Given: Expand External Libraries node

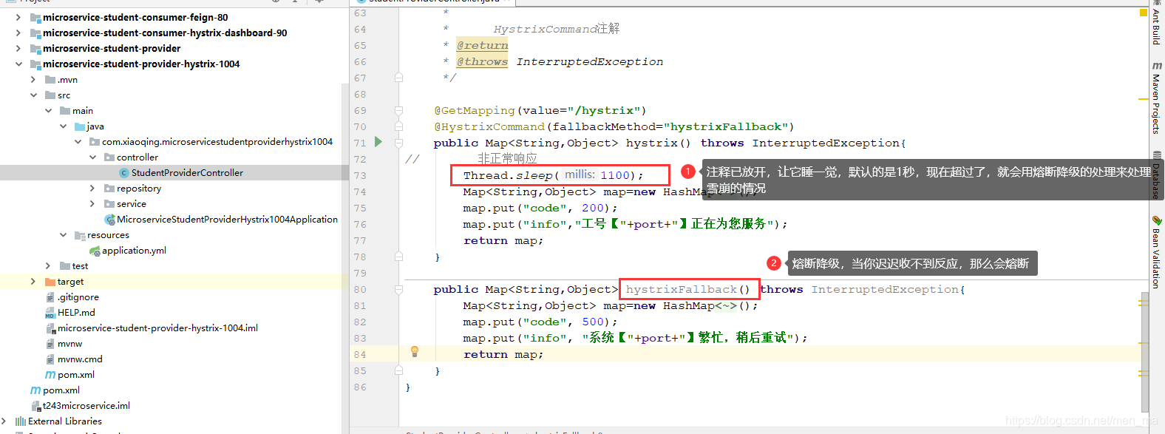Looking at the screenshot, I should tap(4, 421).
